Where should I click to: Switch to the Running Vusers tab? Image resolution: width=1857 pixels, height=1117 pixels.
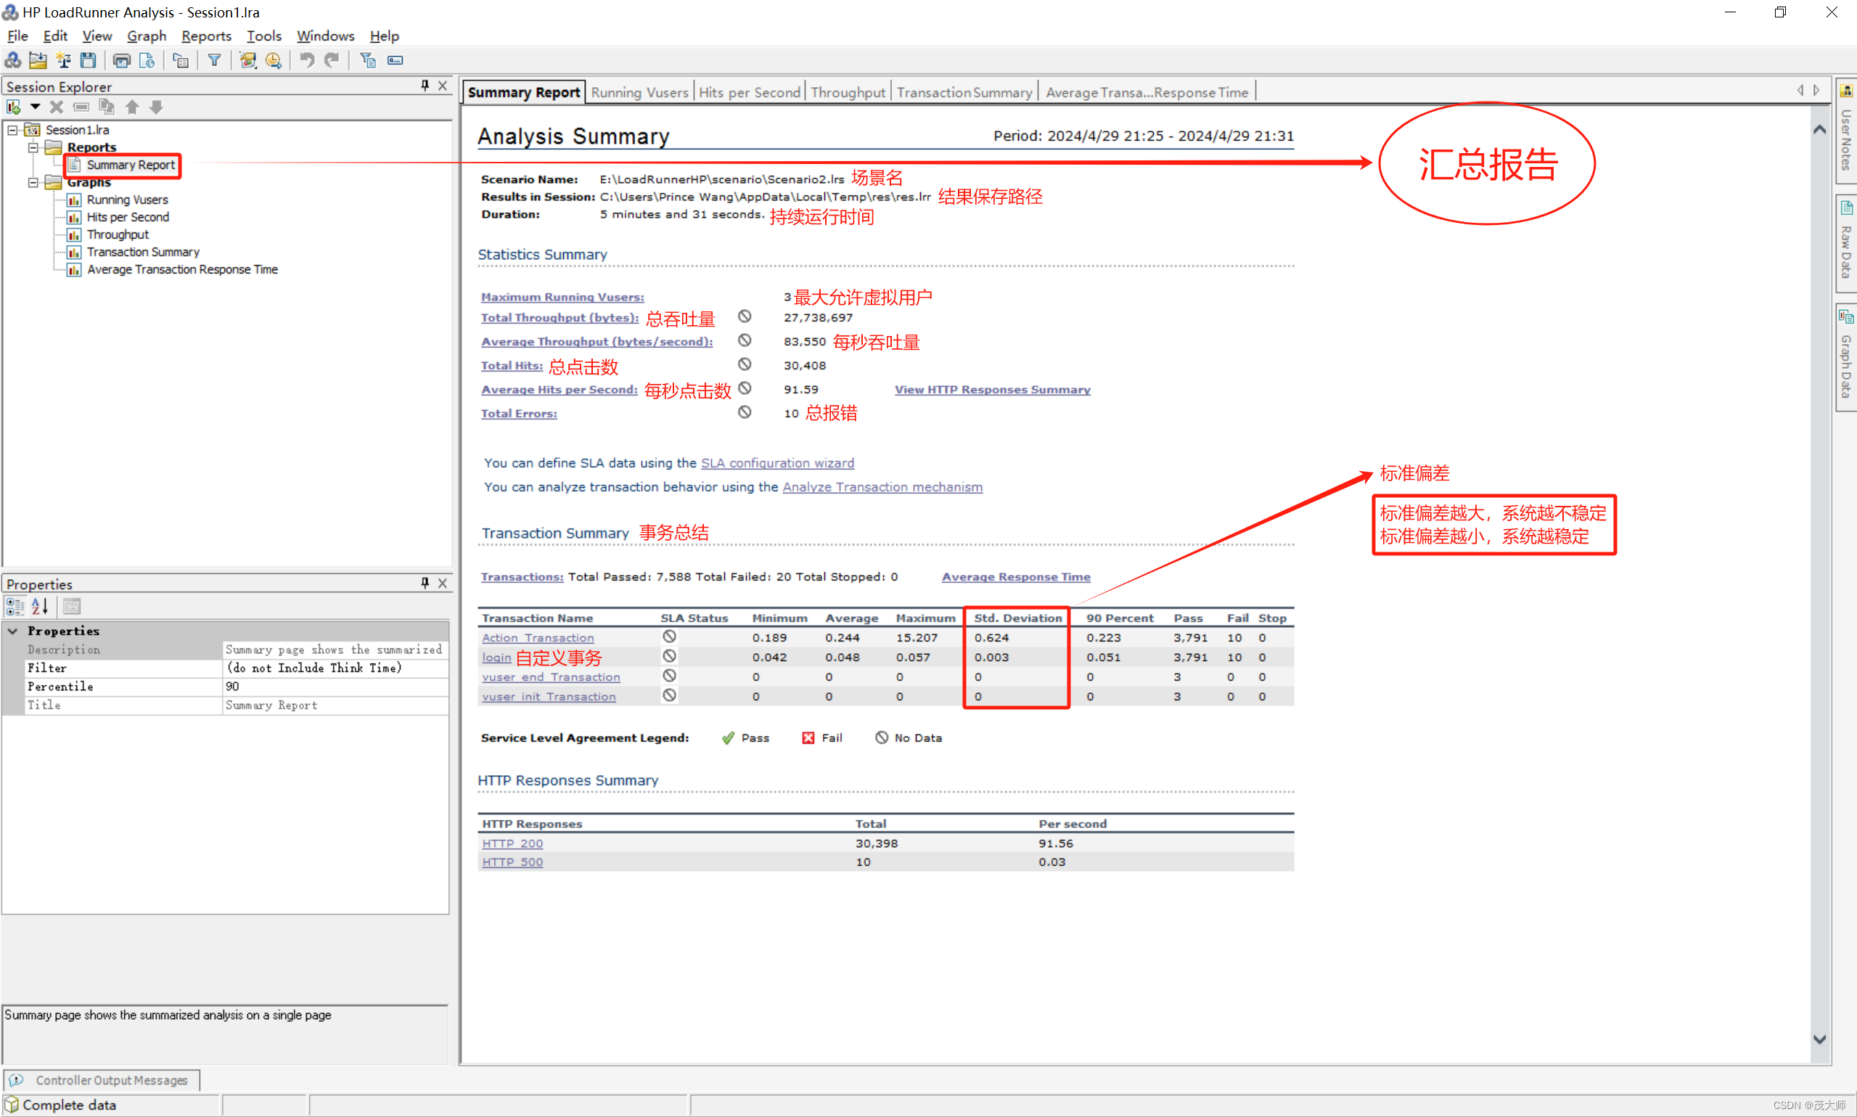coord(639,91)
